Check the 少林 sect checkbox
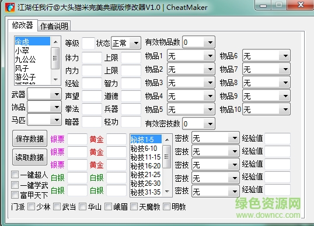The width and height of the screenshot is (314, 226). (x=32, y=207)
